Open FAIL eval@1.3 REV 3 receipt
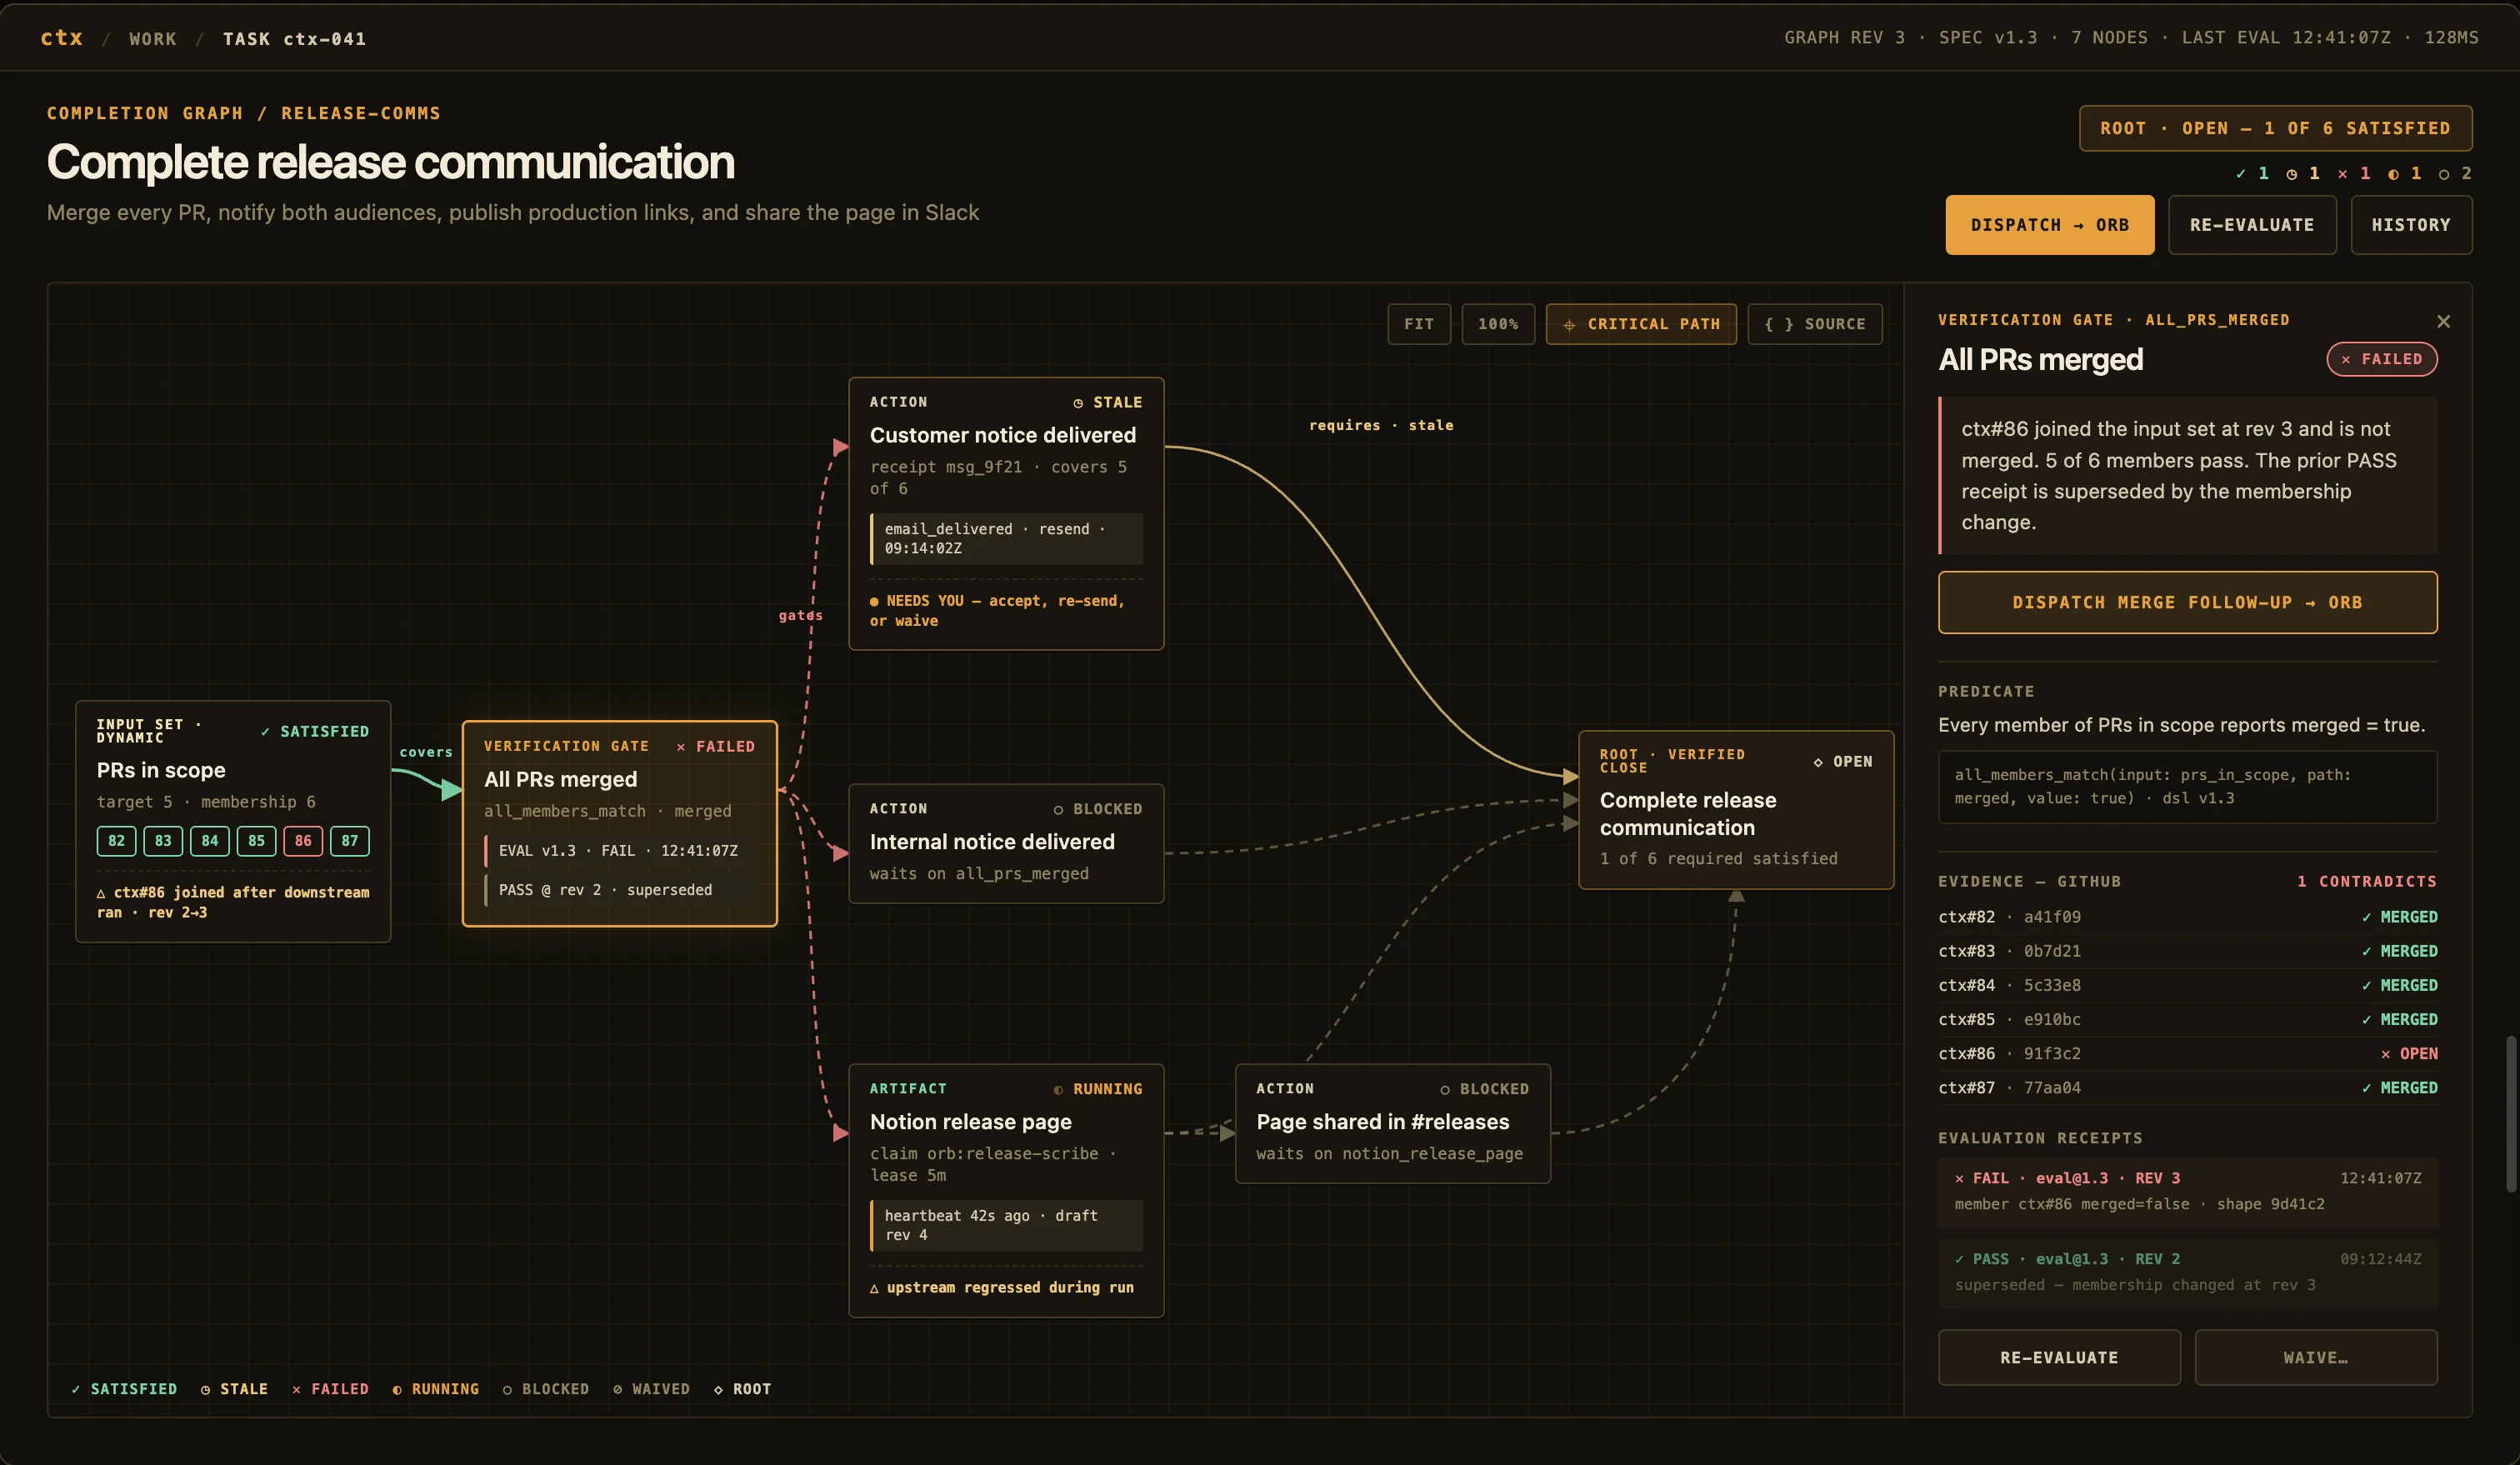2520x1465 pixels. tap(2187, 1192)
